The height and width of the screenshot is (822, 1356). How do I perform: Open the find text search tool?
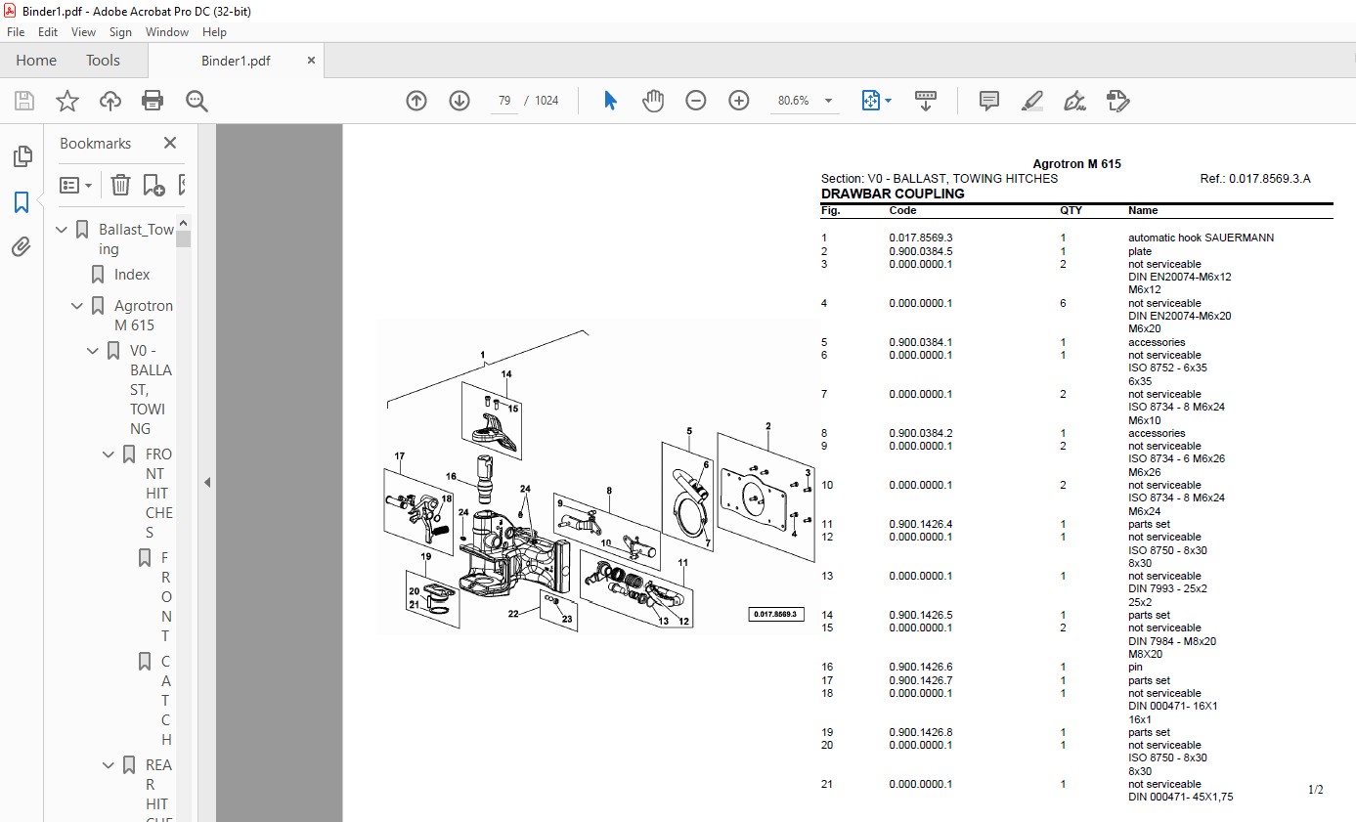pyautogui.click(x=197, y=101)
